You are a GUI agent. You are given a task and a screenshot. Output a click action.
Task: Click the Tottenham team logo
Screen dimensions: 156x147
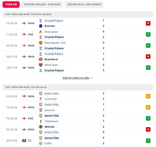coord(41,121)
